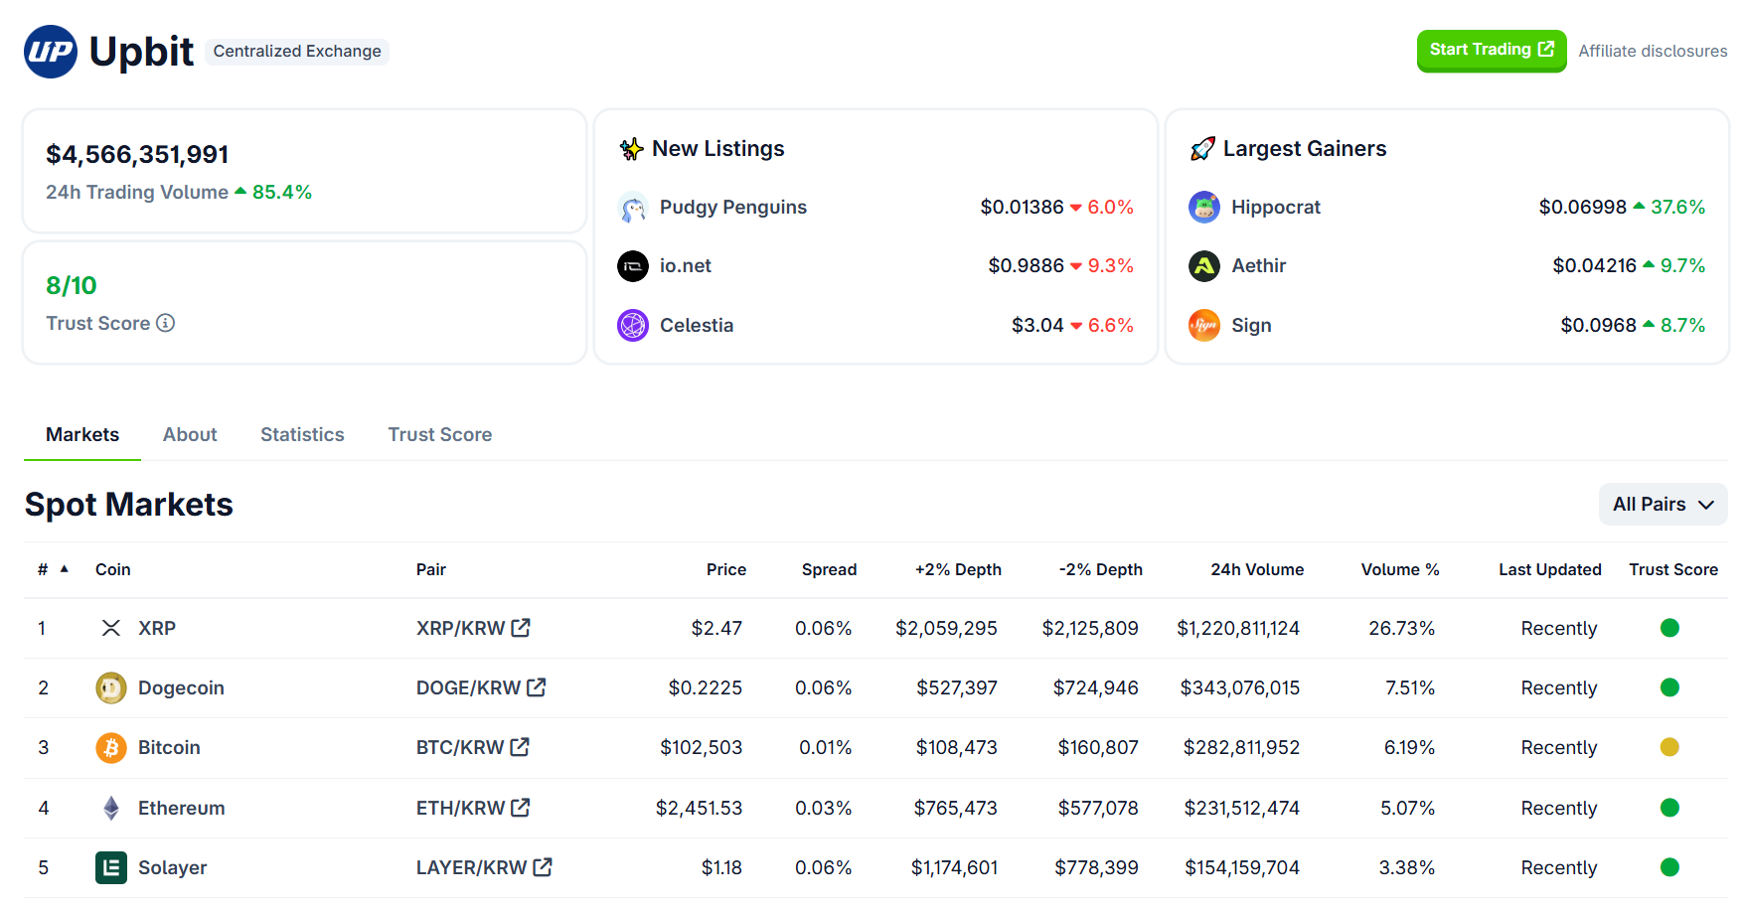Open LAYER/KRW external link icon
Image resolution: width=1745 pixels, height=911 pixels.
click(x=543, y=867)
